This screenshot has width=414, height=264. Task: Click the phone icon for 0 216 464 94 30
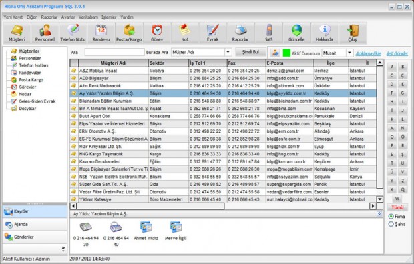pyautogui.click(x=86, y=227)
